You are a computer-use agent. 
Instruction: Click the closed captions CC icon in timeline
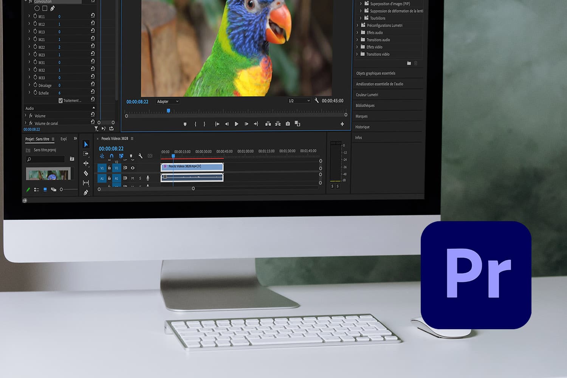click(x=150, y=156)
